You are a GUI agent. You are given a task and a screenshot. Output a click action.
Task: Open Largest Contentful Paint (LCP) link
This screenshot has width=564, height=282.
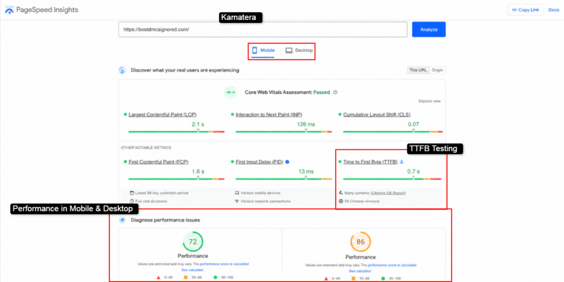[x=162, y=114]
